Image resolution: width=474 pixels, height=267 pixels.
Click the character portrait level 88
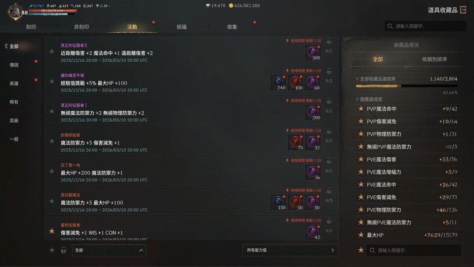[15, 12]
